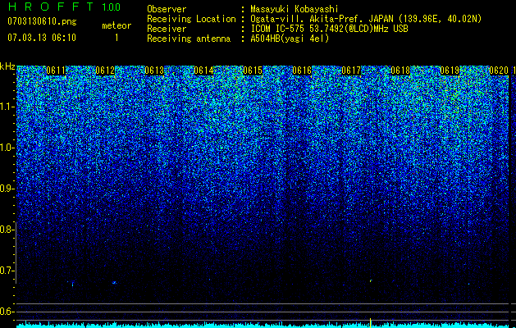Click the HROFFT 1.0.0 title text
Viewport: 516px width, 328px height.
coord(65,7)
